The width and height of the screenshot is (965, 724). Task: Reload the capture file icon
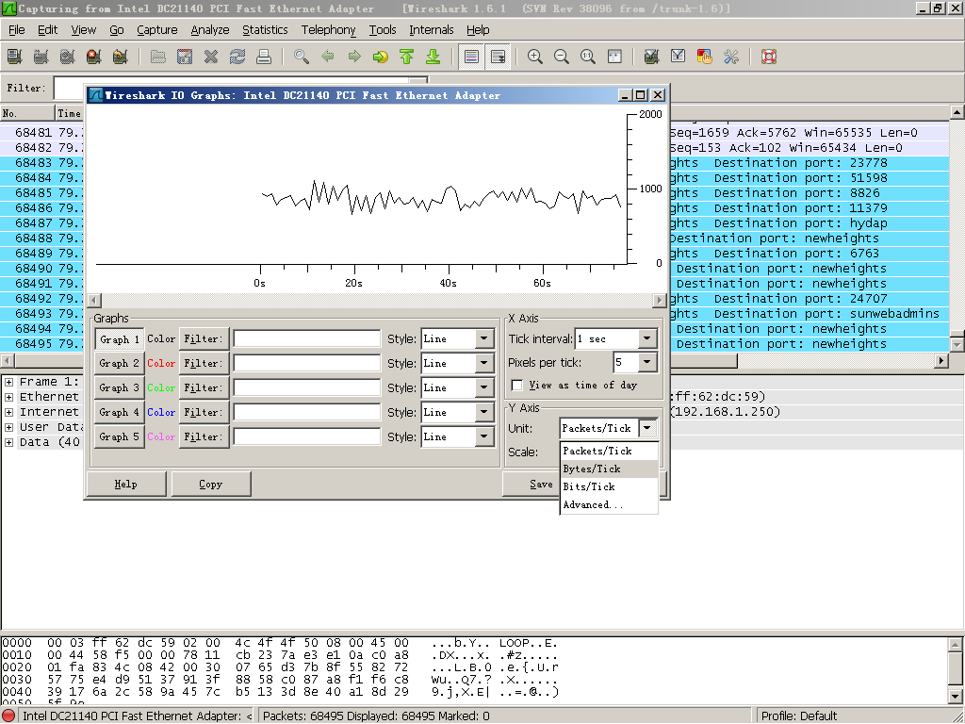pyautogui.click(x=237, y=57)
